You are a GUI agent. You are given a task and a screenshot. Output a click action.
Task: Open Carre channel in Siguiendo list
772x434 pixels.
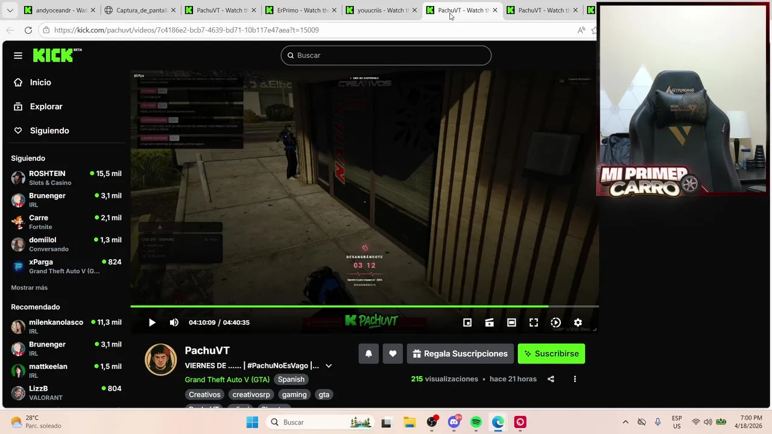pyautogui.click(x=66, y=222)
